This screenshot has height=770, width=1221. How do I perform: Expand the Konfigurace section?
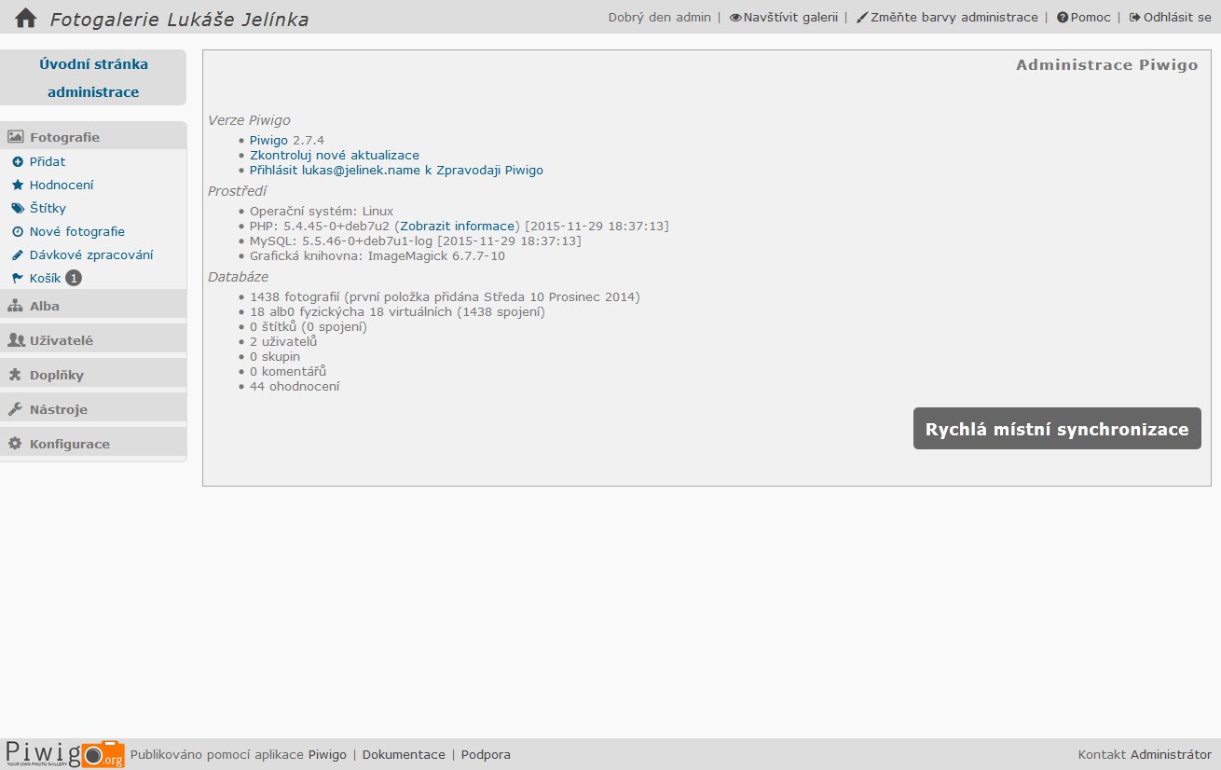(x=69, y=444)
